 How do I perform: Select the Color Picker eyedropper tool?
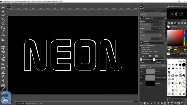[x=3, y=32]
